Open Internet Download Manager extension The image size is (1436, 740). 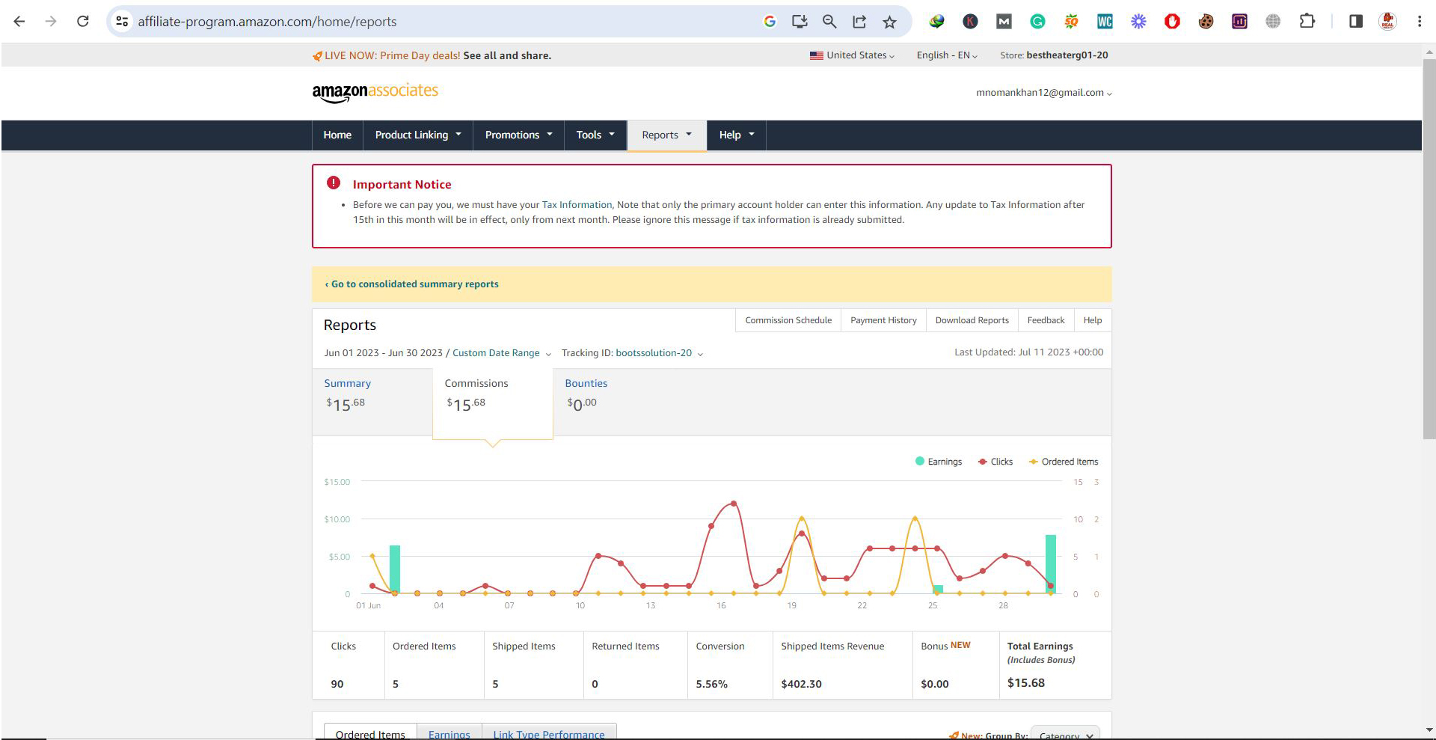[x=936, y=22]
